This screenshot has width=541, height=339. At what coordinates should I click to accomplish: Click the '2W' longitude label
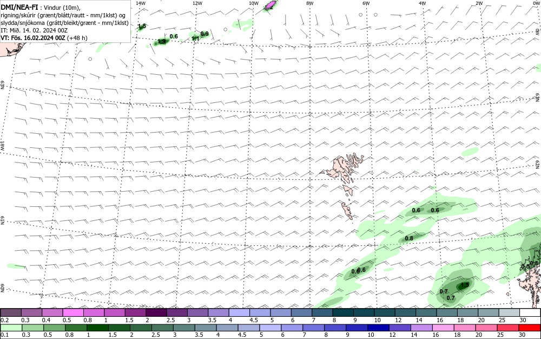[479, 3]
